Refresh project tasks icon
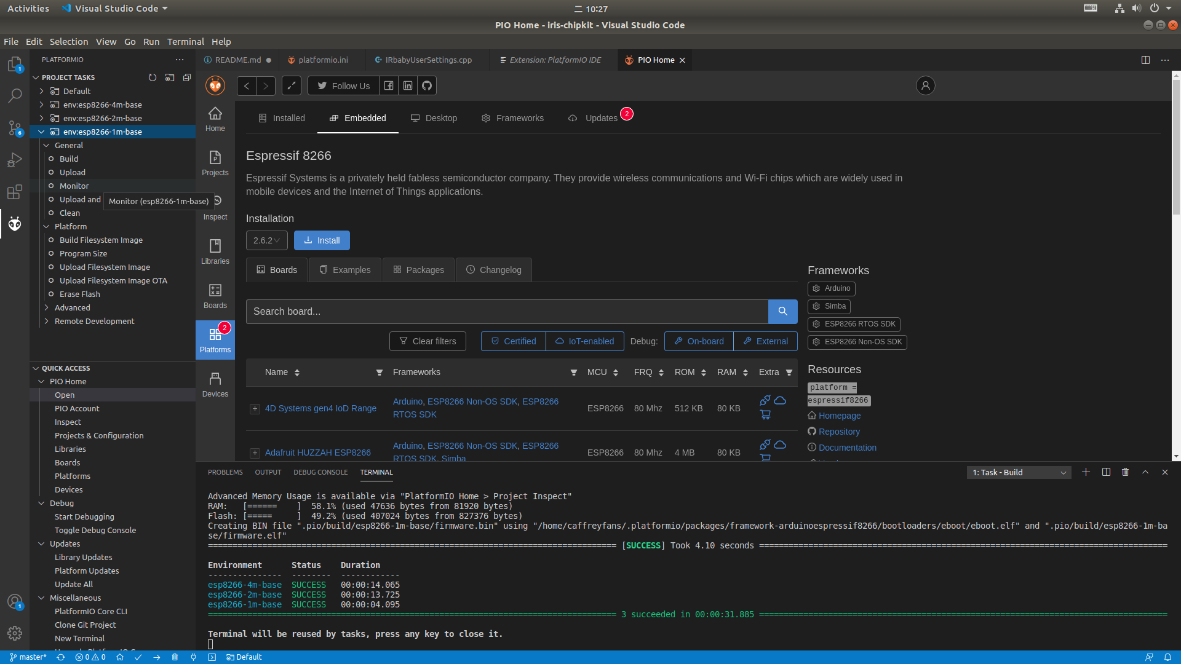Image resolution: width=1181 pixels, height=664 pixels. tap(153, 77)
